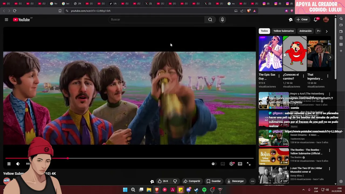Screen dimensions: 345x194
Task: Click the YouTube URL address field
Action: pyautogui.click(x=91, y=11)
